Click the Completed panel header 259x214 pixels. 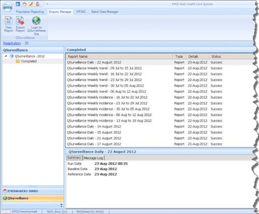pyautogui.click(x=160, y=50)
